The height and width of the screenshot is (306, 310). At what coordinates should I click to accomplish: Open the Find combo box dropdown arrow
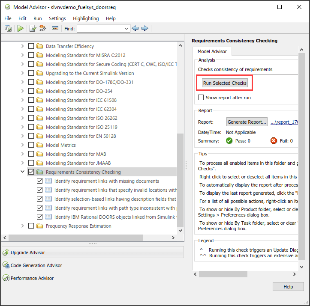(x=126, y=29)
